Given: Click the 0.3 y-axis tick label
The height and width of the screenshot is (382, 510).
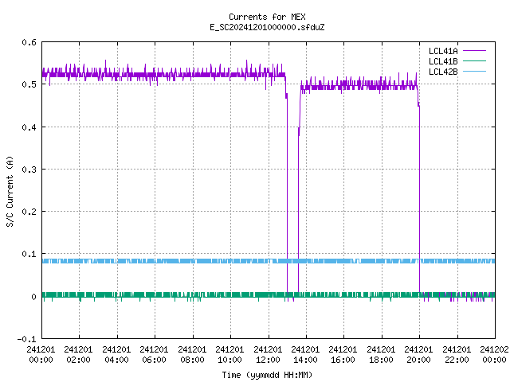Looking at the screenshot, I should [x=29, y=170].
